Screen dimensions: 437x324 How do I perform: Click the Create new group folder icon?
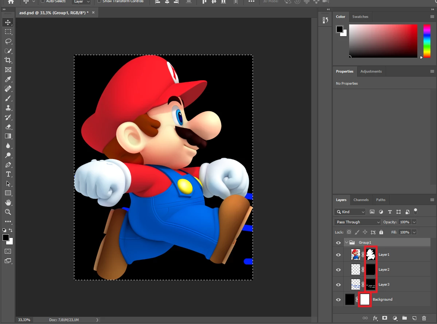pyautogui.click(x=405, y=318)
